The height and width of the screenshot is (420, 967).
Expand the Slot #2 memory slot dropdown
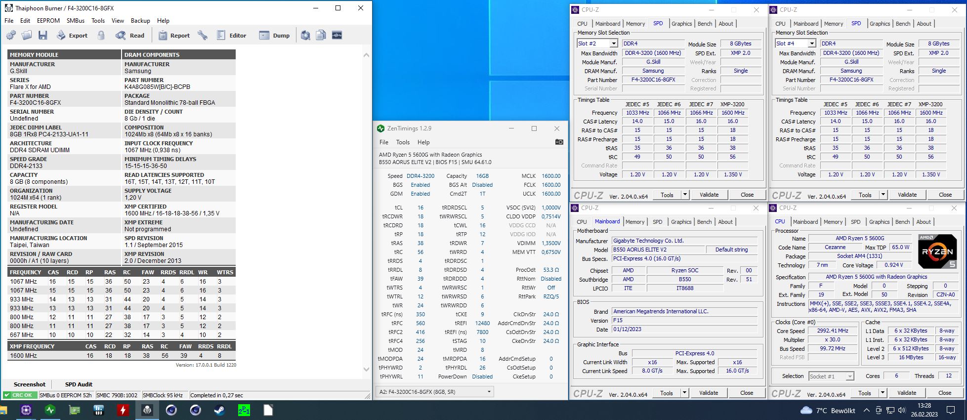click(613, 43)
